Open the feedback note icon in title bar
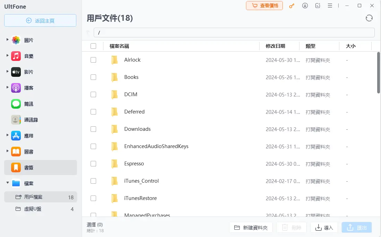The width and height of the screenshot is (381, 237). pyautogui.click(x=317, y=6)
